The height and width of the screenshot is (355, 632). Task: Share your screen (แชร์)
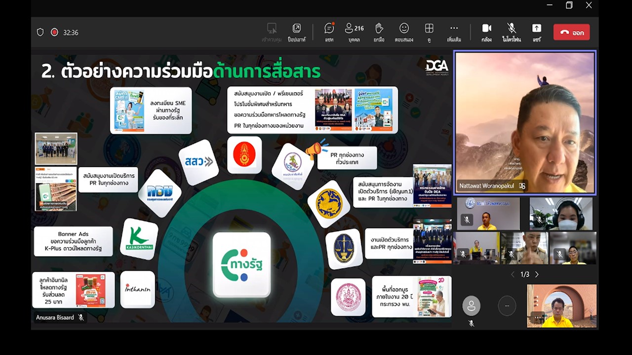tap(537, 32)
